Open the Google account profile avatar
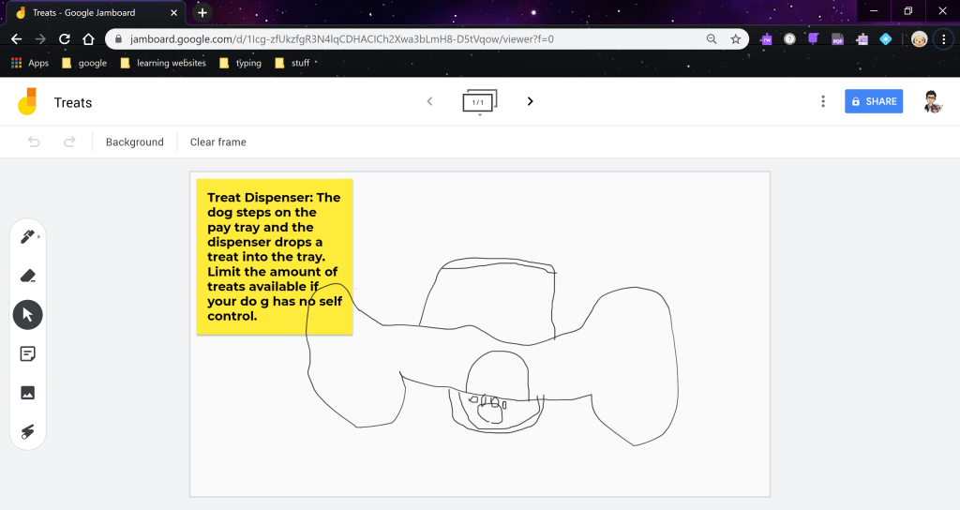This screenshot has height=510, width=960. click(931, 101)
